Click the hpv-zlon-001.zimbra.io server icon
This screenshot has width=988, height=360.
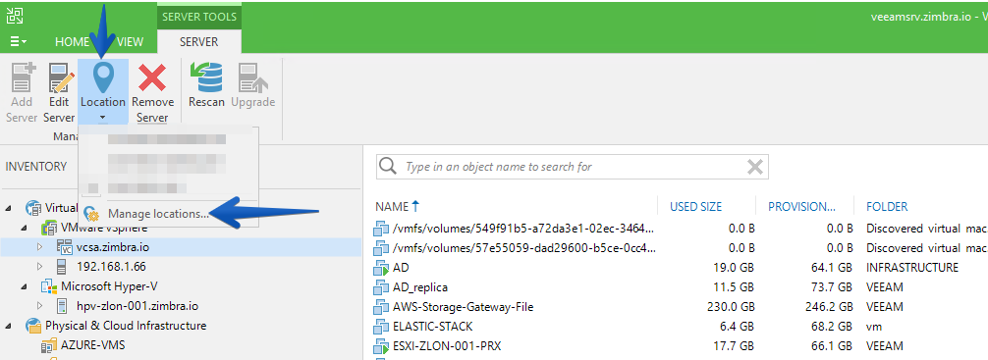point(62,306)
